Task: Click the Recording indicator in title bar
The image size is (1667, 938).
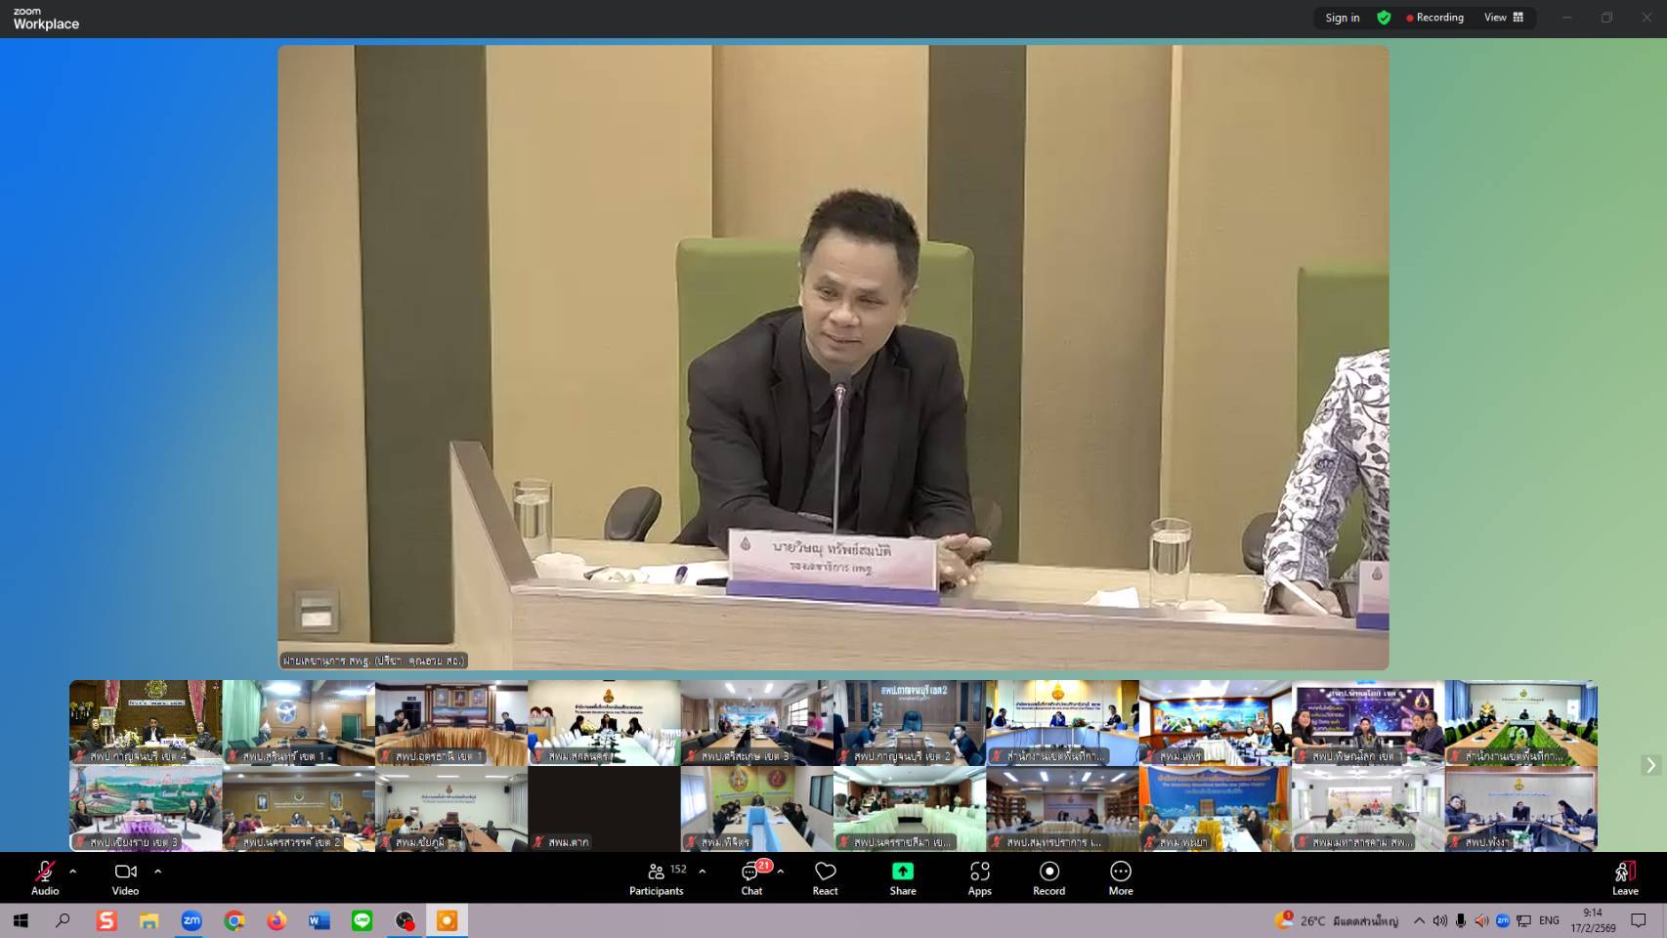Action: pyautogui.click(x=1434, y=18)
